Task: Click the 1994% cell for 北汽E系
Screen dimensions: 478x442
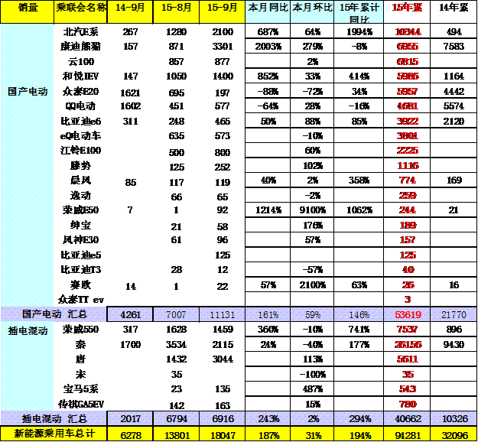Action: 359,31
